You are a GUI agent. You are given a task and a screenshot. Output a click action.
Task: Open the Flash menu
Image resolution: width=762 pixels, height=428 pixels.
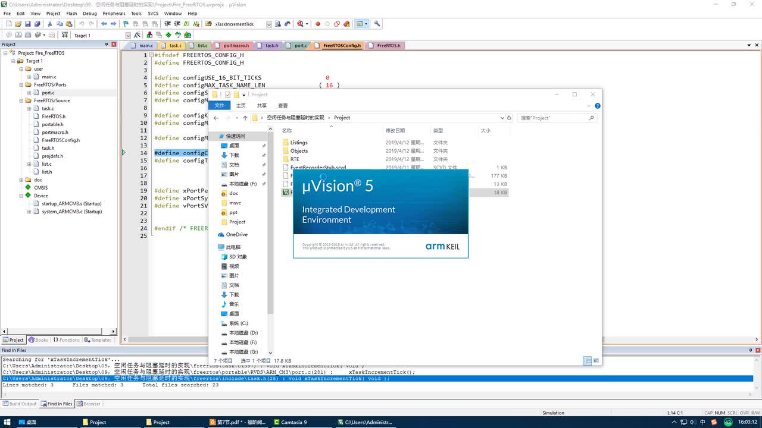pyautogui.click(x=71, y=13)
